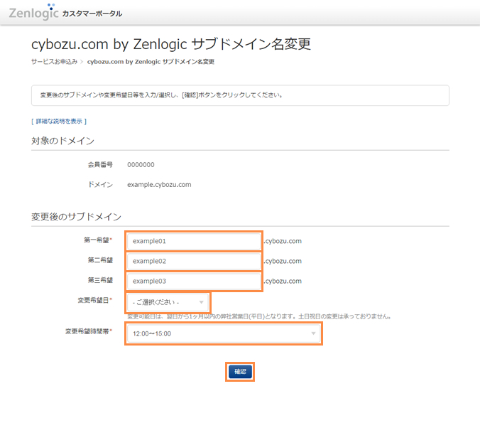Click the arrow icon on 12:00〜15:00 dropdown
The height and width of the screenshot is (423, 480).
313,333
